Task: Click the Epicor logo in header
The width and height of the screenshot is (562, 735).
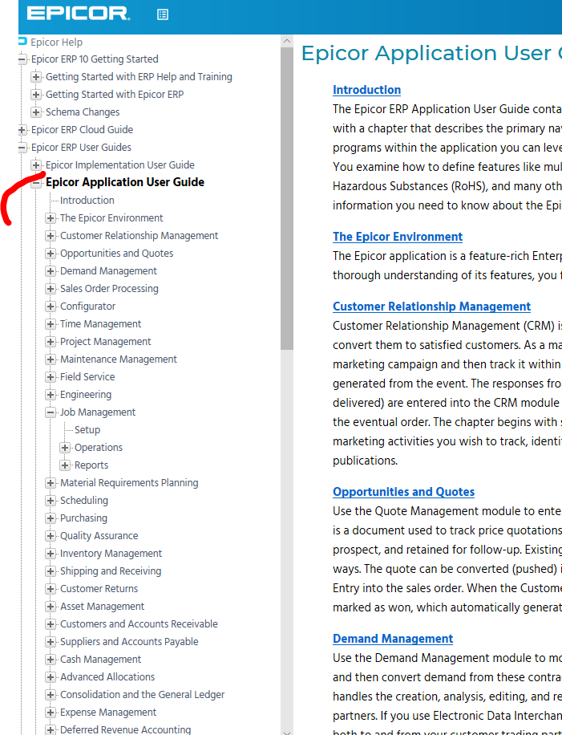Action: click(x=79, y=13)
